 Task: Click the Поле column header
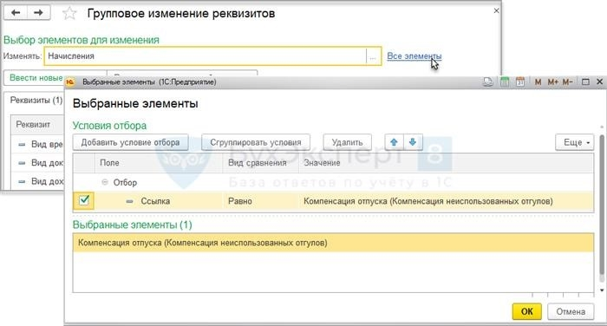point(159,163)
